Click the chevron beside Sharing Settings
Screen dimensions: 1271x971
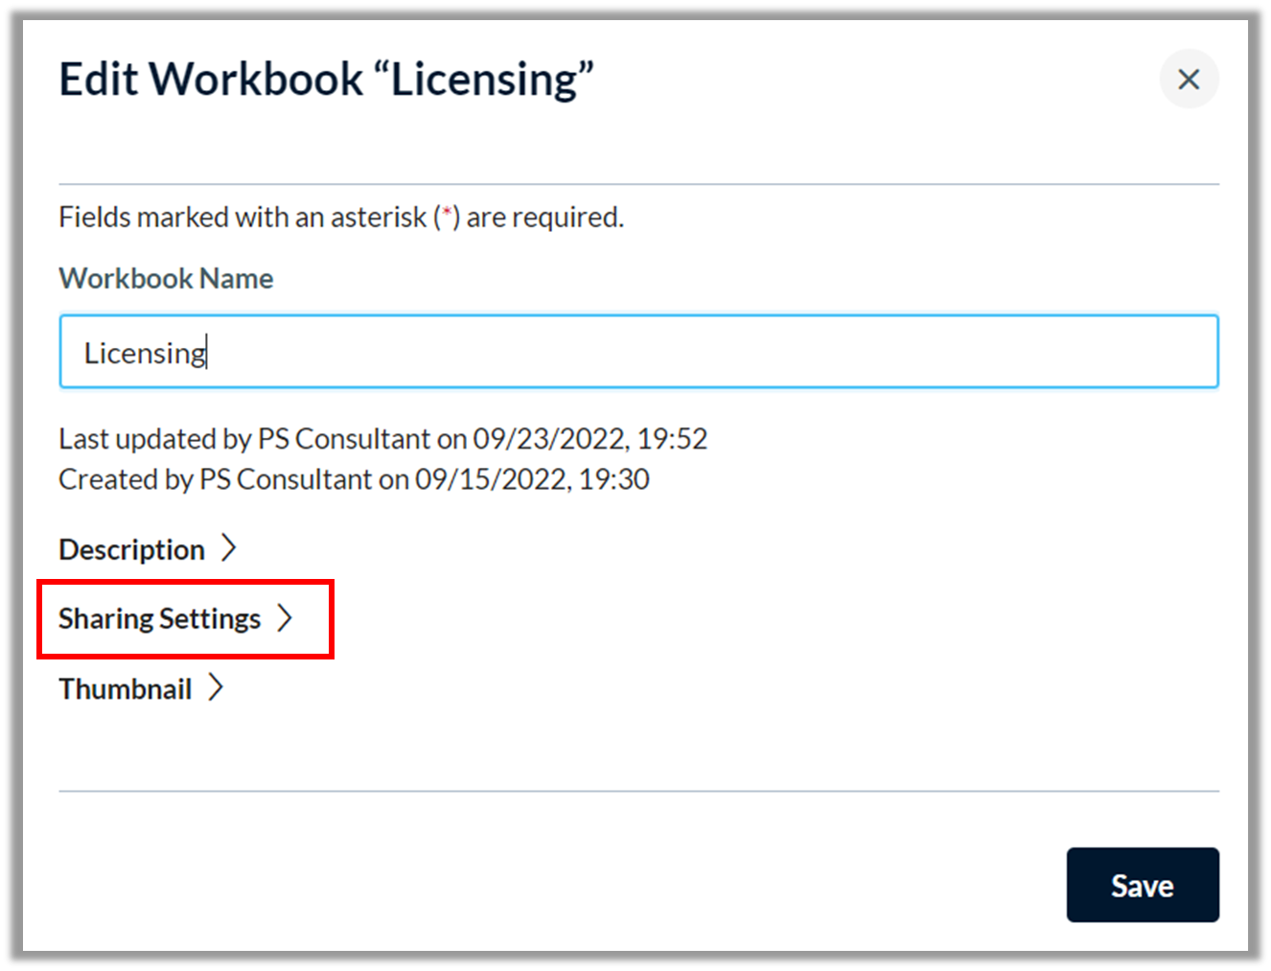point(285,618)
